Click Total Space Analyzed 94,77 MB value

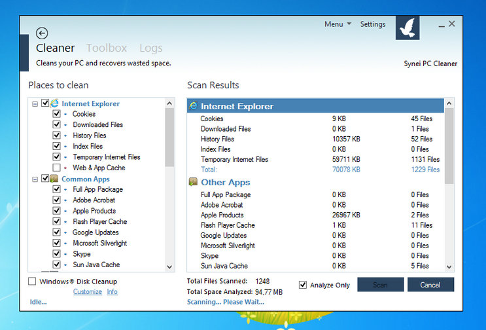click(x=269, y=292)
